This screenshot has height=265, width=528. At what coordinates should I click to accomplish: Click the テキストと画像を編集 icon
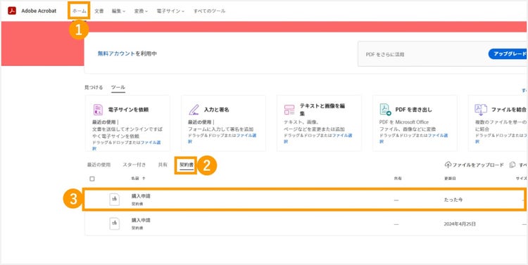point(289,110)
